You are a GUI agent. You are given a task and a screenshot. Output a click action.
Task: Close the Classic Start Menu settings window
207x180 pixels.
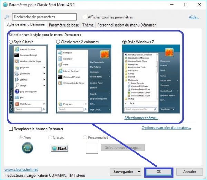200,4
